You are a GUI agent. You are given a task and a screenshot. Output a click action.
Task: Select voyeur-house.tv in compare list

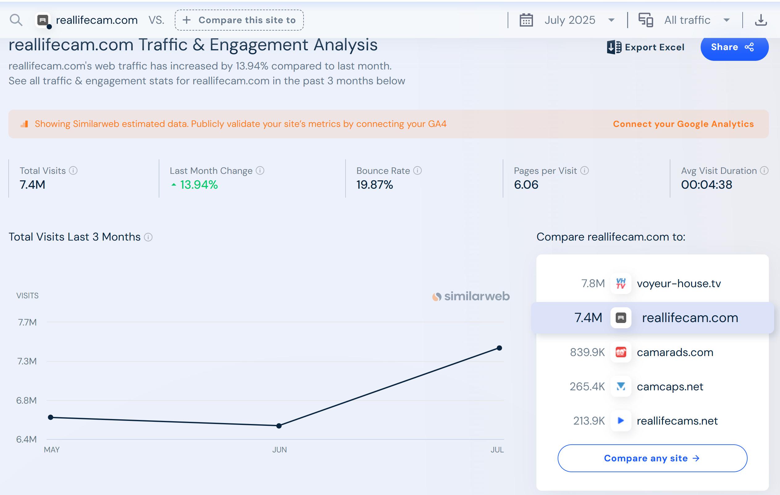(x=678, y=283)
